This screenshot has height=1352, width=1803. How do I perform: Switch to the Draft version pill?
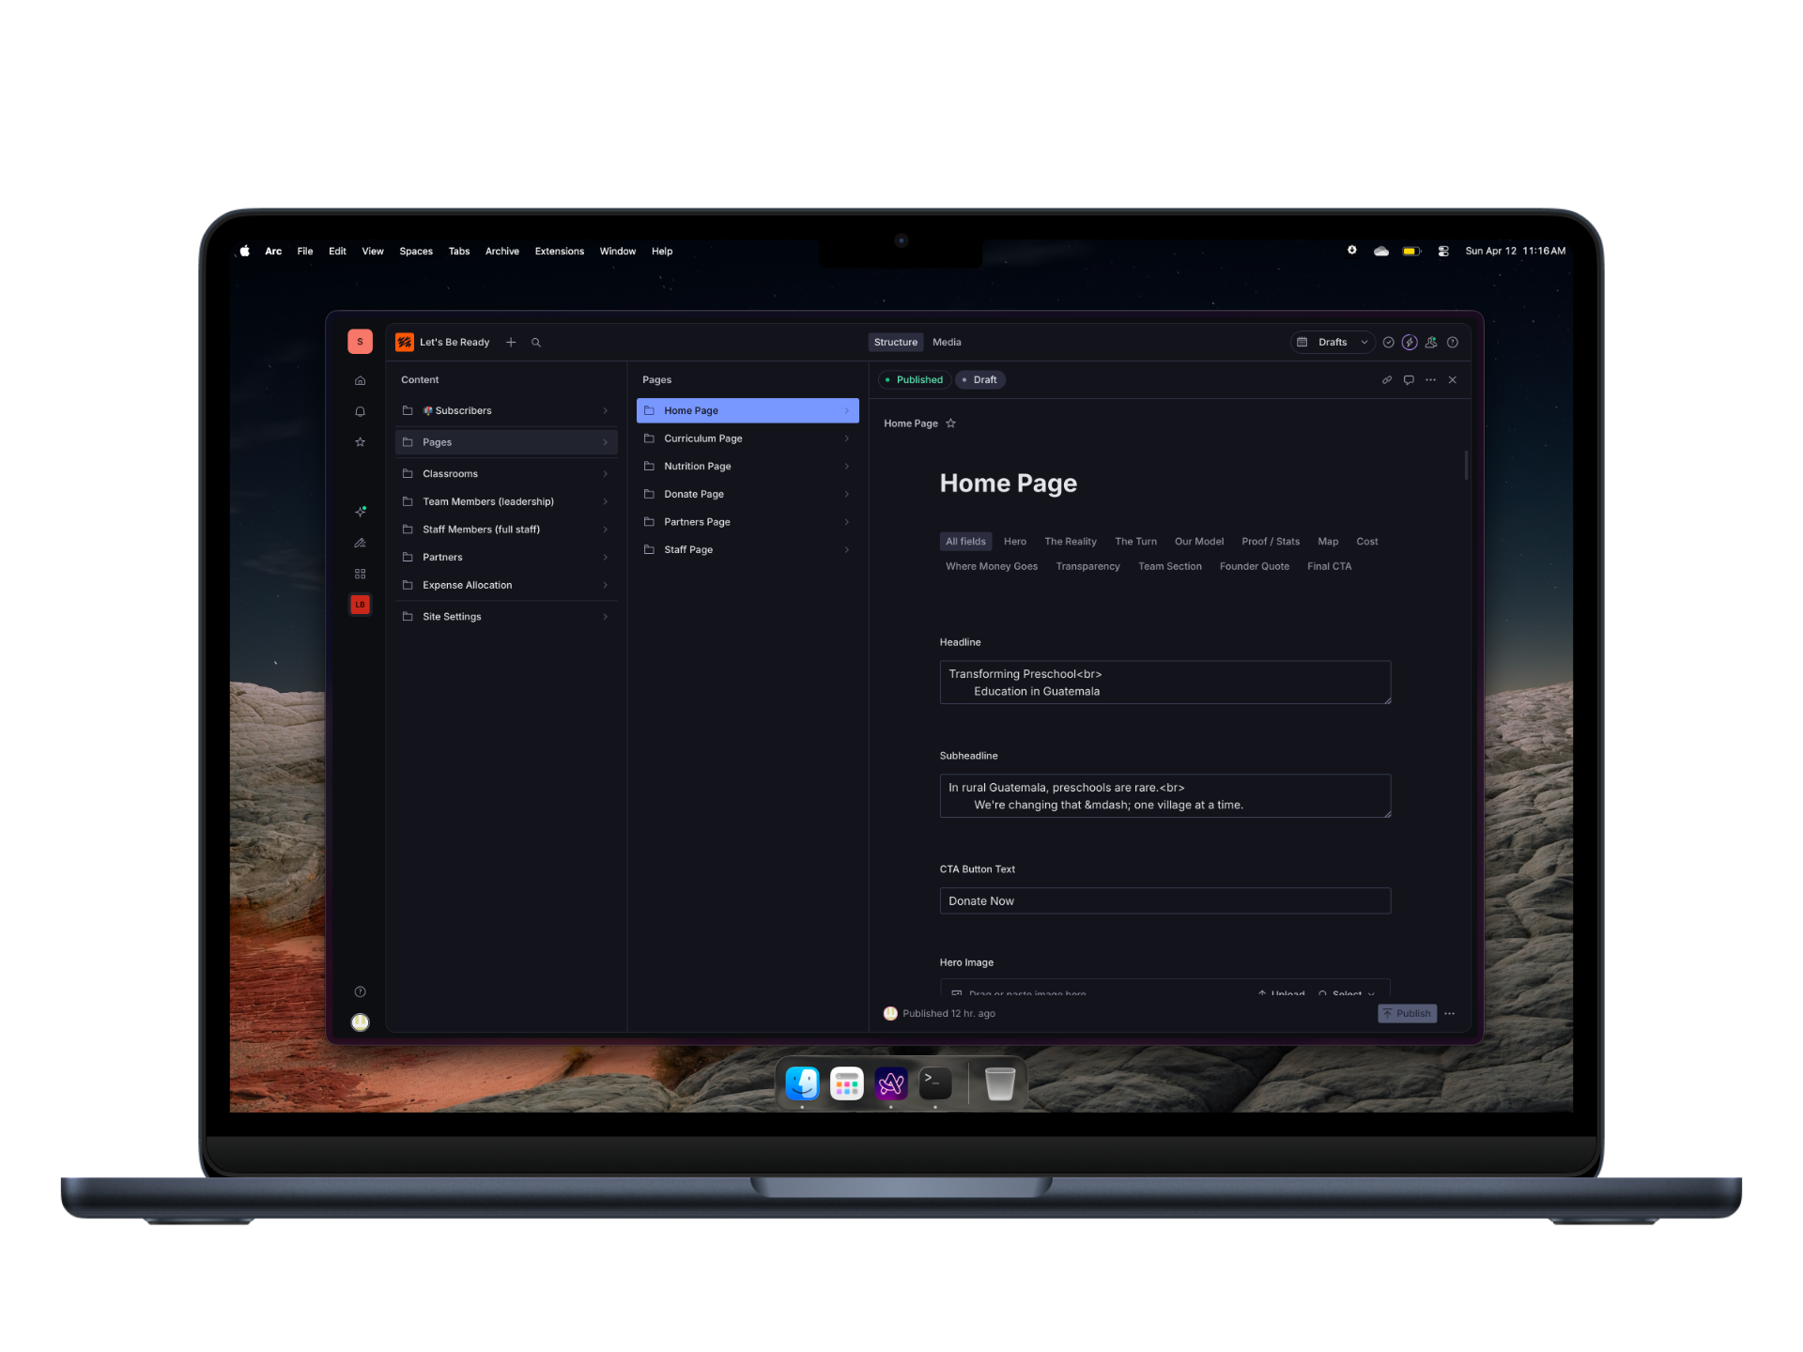pyautogui.click(x=979, y=380)
